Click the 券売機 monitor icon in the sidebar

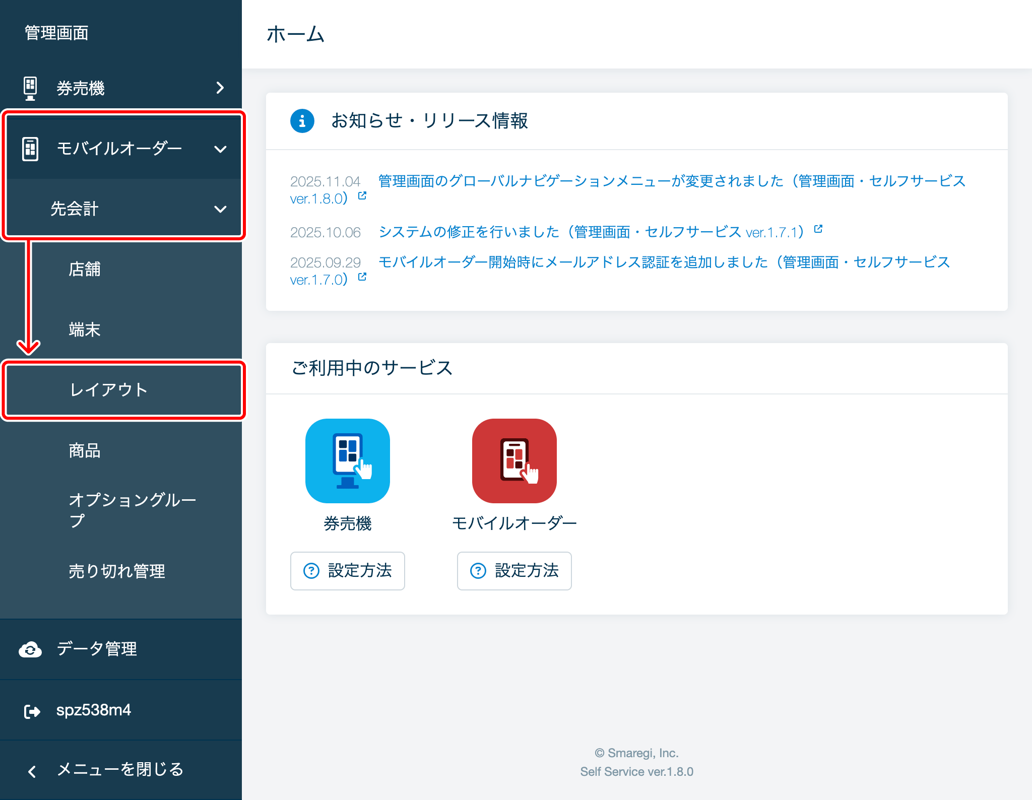[30, 88]
